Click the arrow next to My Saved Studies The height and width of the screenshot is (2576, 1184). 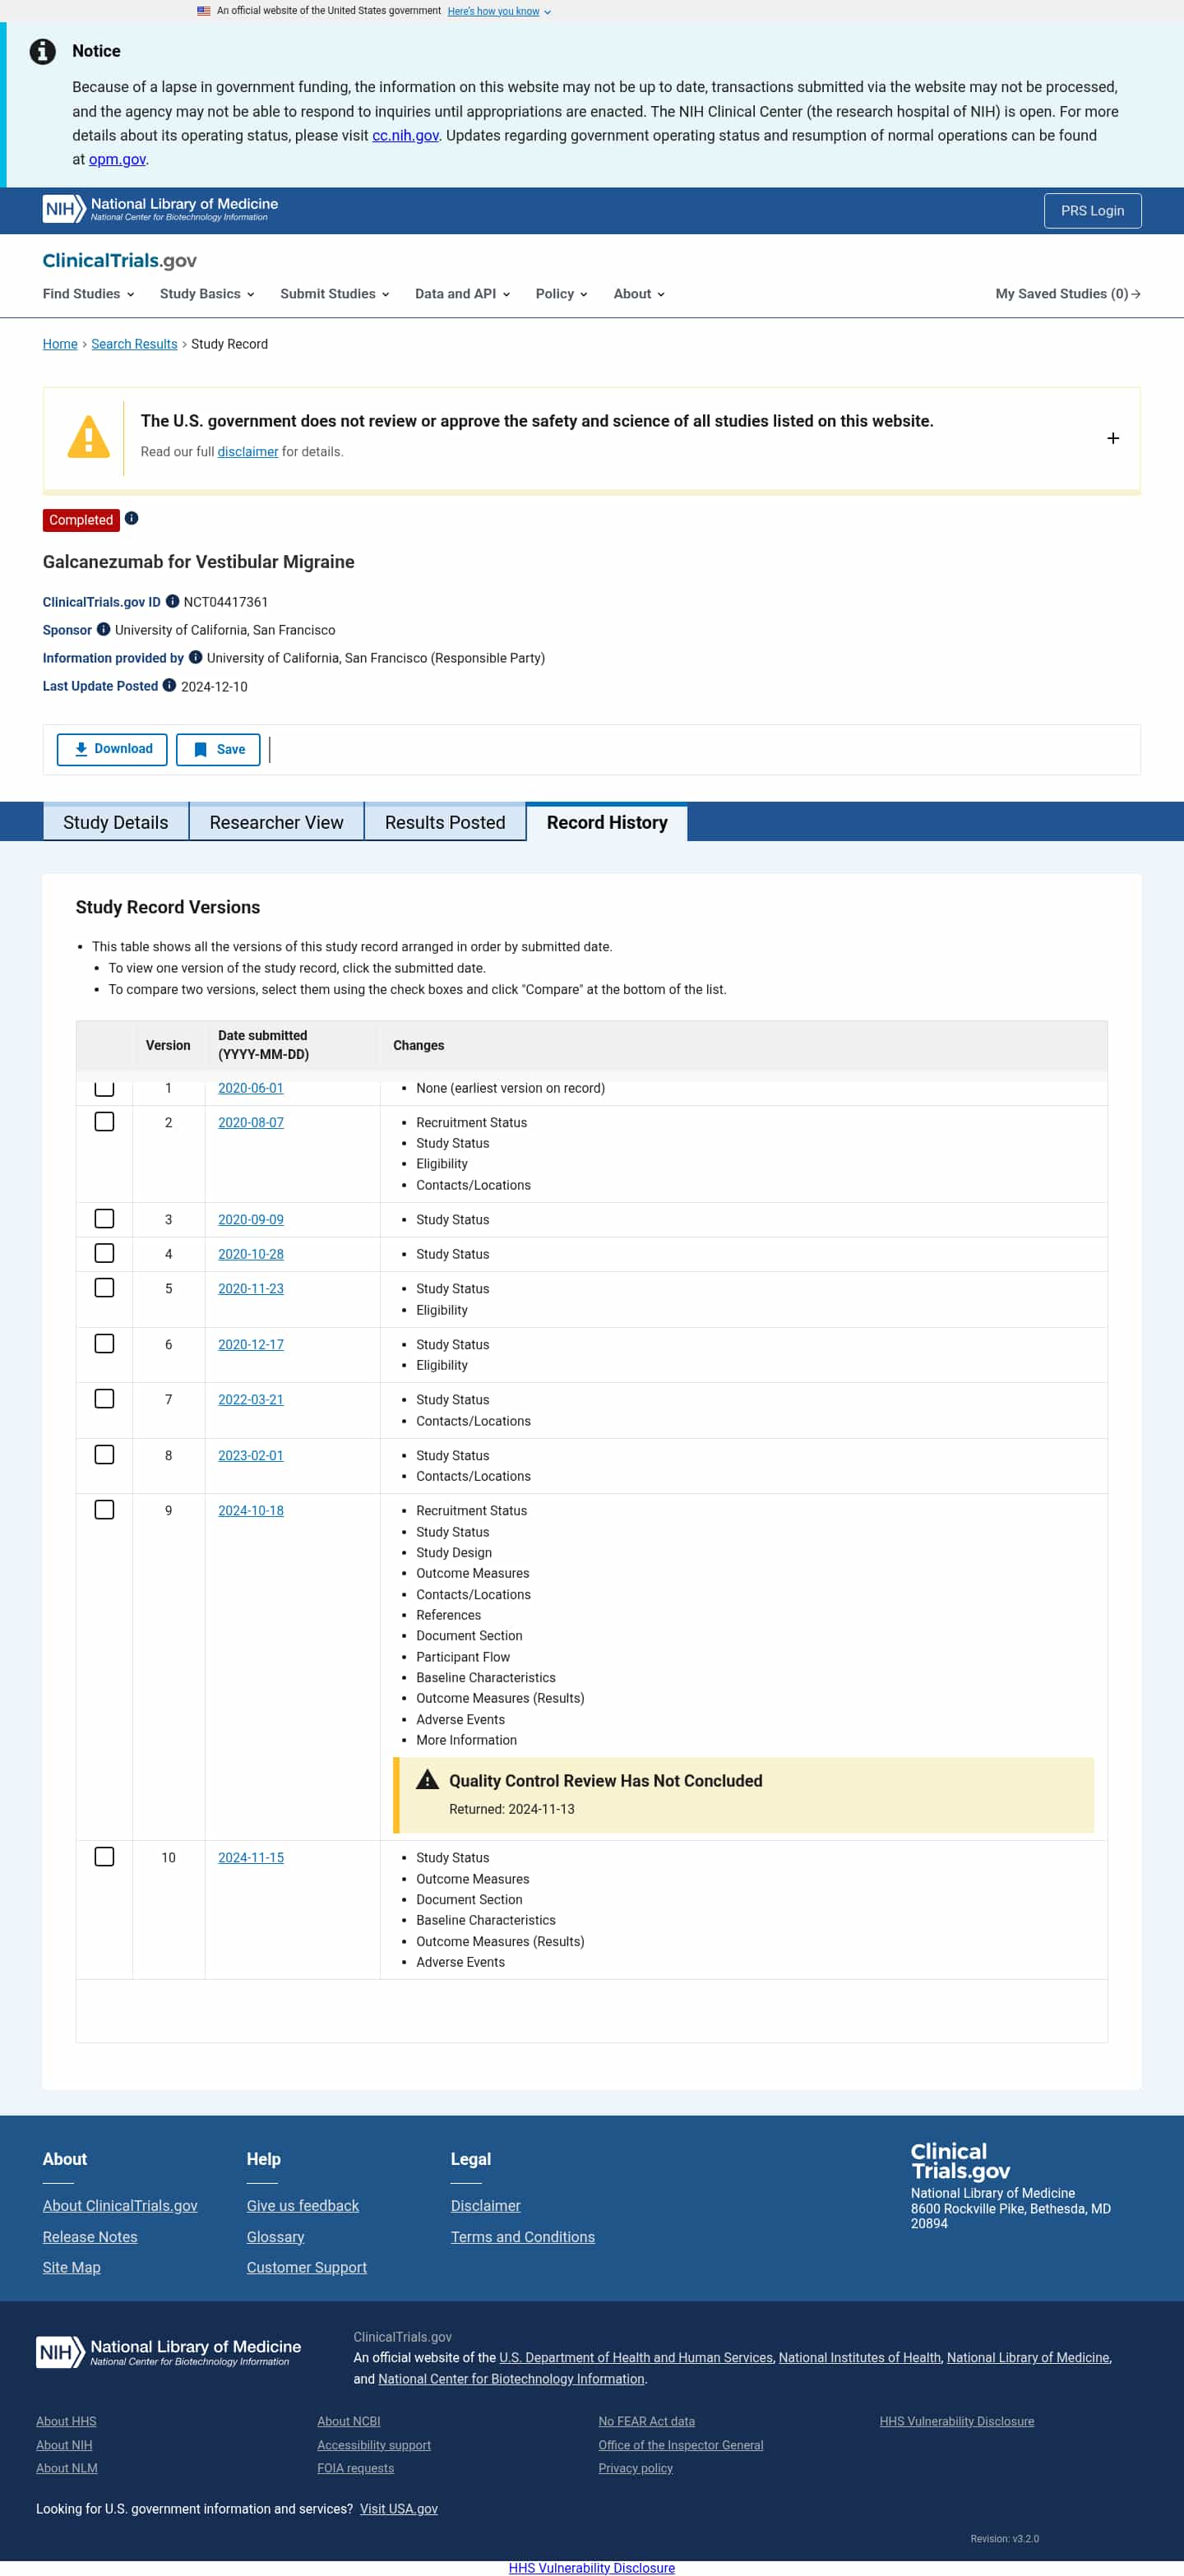(1135, 294)
